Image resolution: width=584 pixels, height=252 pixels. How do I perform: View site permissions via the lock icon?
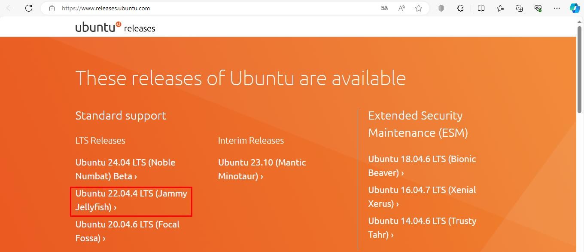click(x=52, y=8)
